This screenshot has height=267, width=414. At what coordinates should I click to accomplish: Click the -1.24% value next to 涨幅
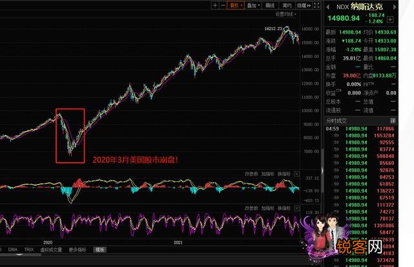(353, 50)
